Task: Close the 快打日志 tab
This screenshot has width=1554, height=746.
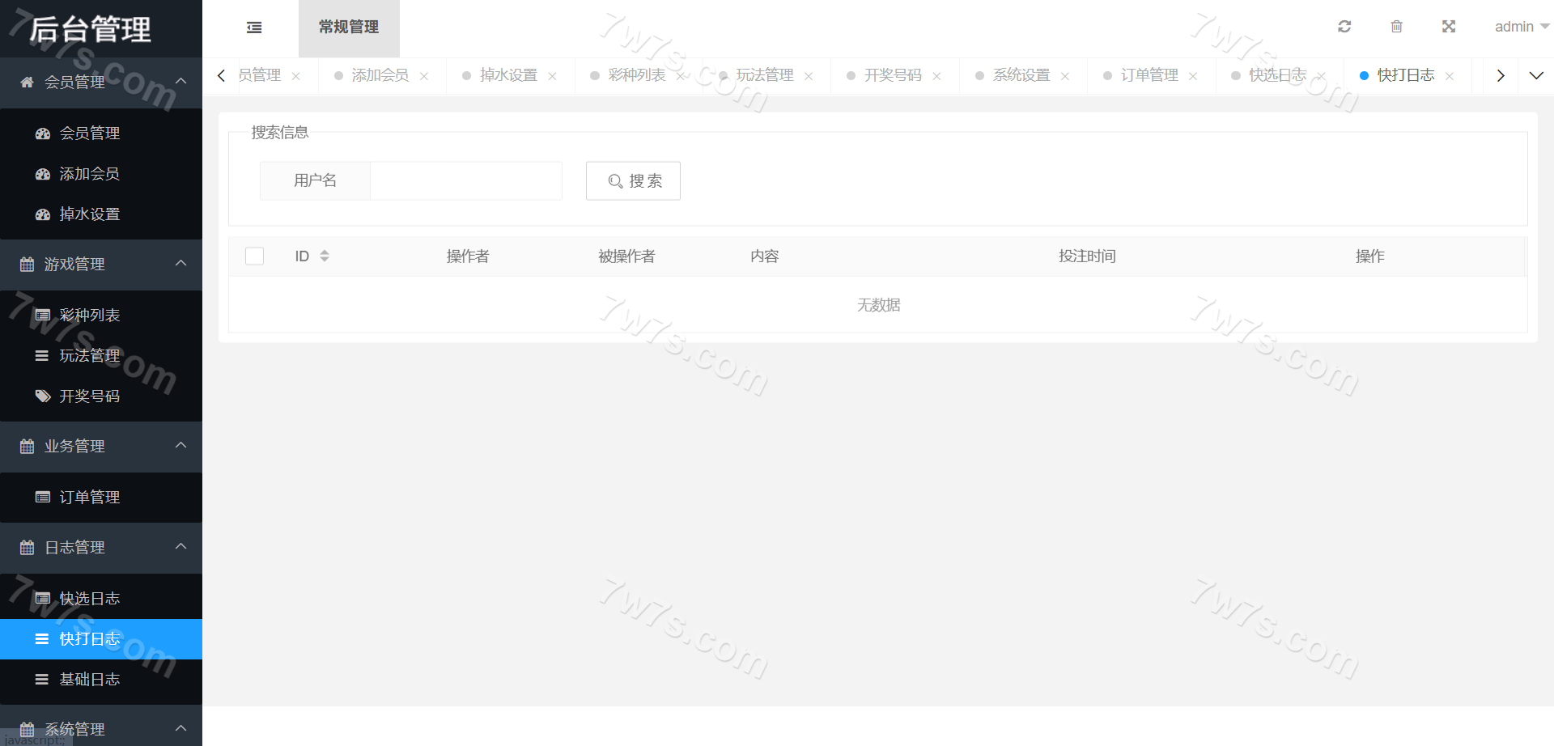Action: click(x=1450, y=76)
